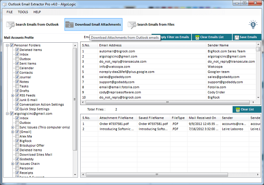
Task: Click the application icon in the title bar
Action: pyautogui.click(x=5, y=4)
